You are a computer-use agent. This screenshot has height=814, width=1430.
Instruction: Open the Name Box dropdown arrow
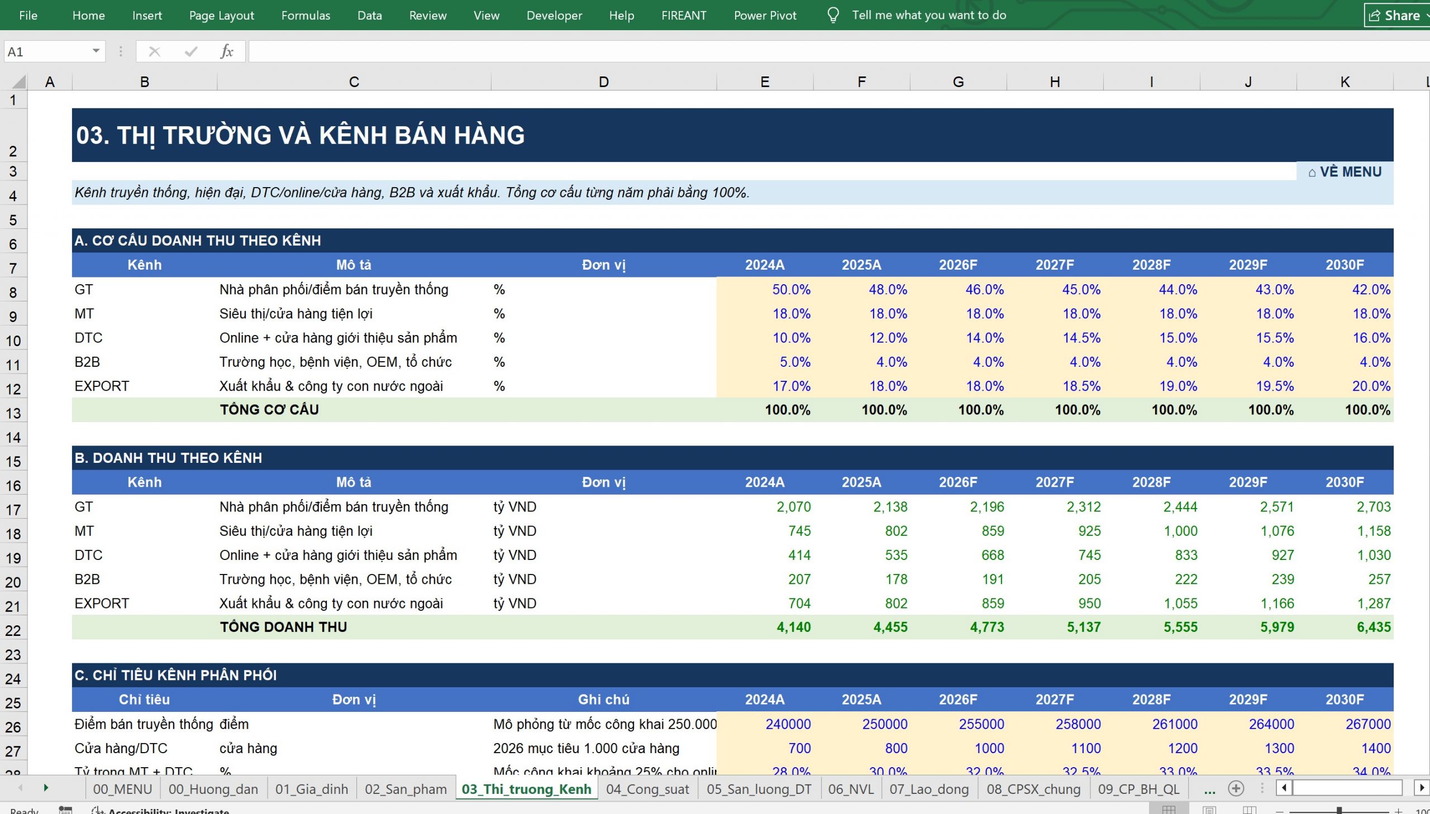pos(96,51)
